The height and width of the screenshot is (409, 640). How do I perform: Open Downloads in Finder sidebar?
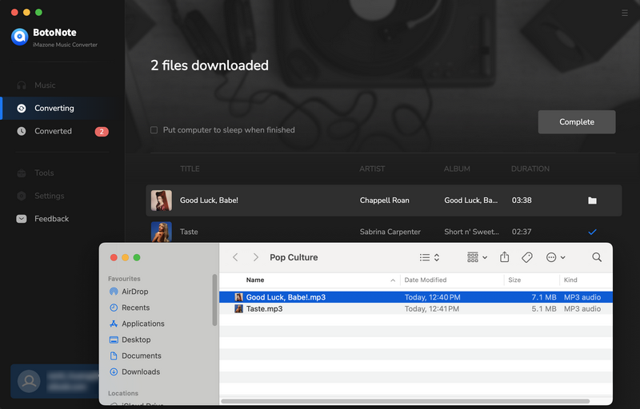click(141, 372)
